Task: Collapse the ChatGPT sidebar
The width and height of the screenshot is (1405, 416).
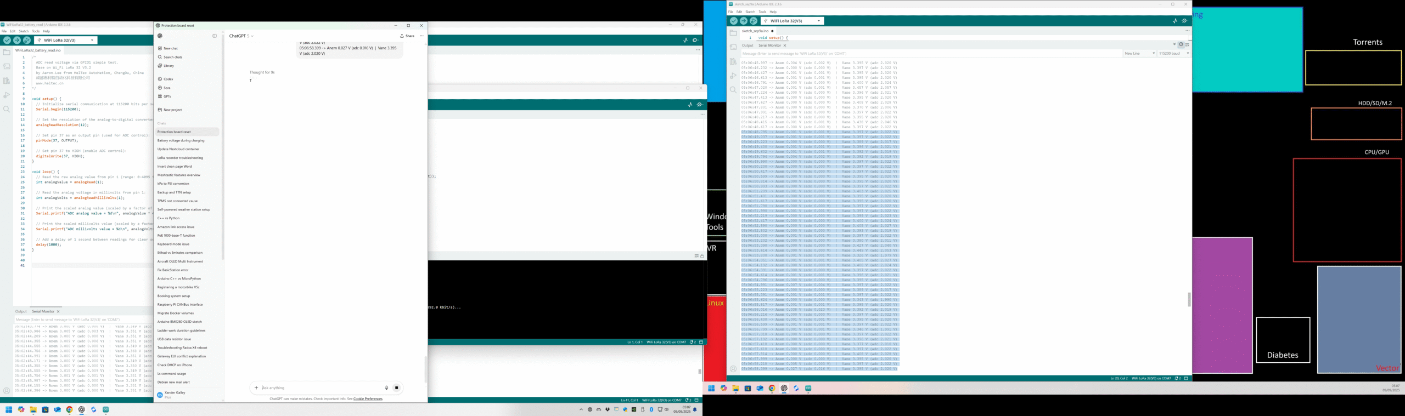Action: point(215,36)
